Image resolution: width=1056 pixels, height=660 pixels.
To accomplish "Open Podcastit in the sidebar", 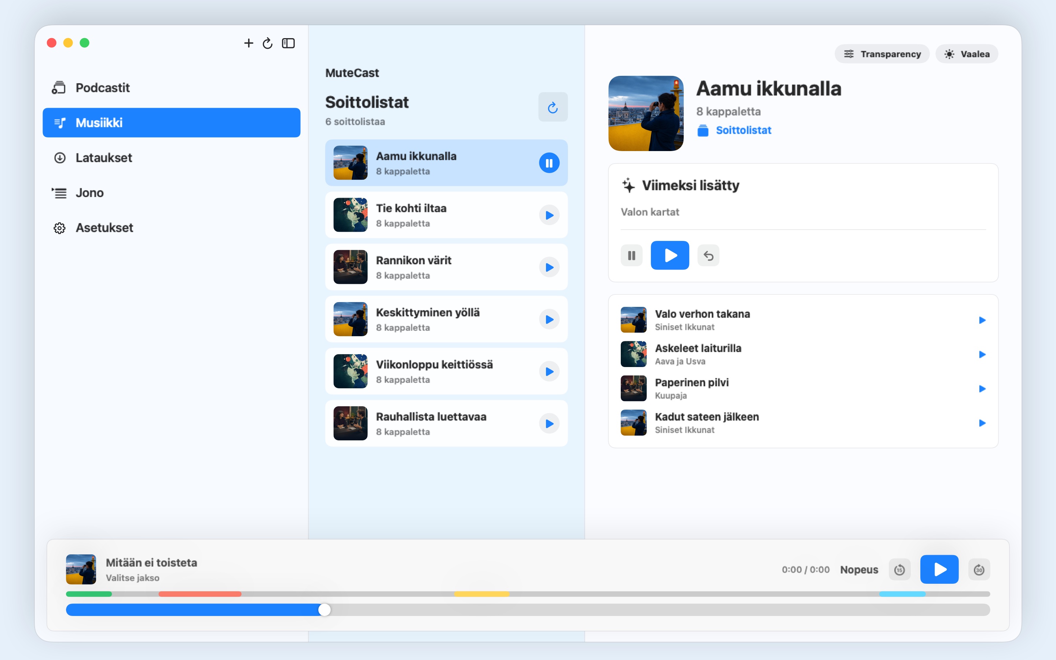I will tap(172, 88).
